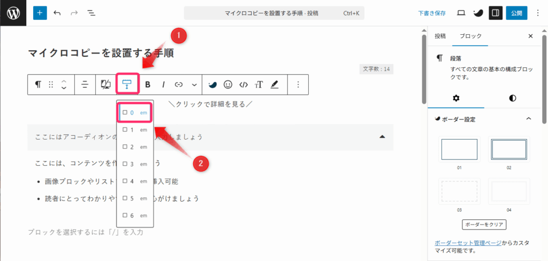Viewport: 548px width, 261px height.
Task: Collapse the accordion with triangle arrow
Action: pos(382,136)
